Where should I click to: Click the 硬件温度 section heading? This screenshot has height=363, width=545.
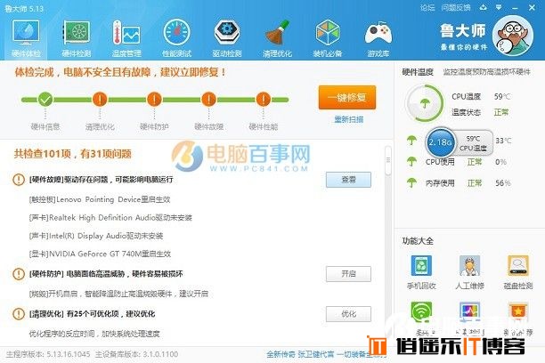418,72
